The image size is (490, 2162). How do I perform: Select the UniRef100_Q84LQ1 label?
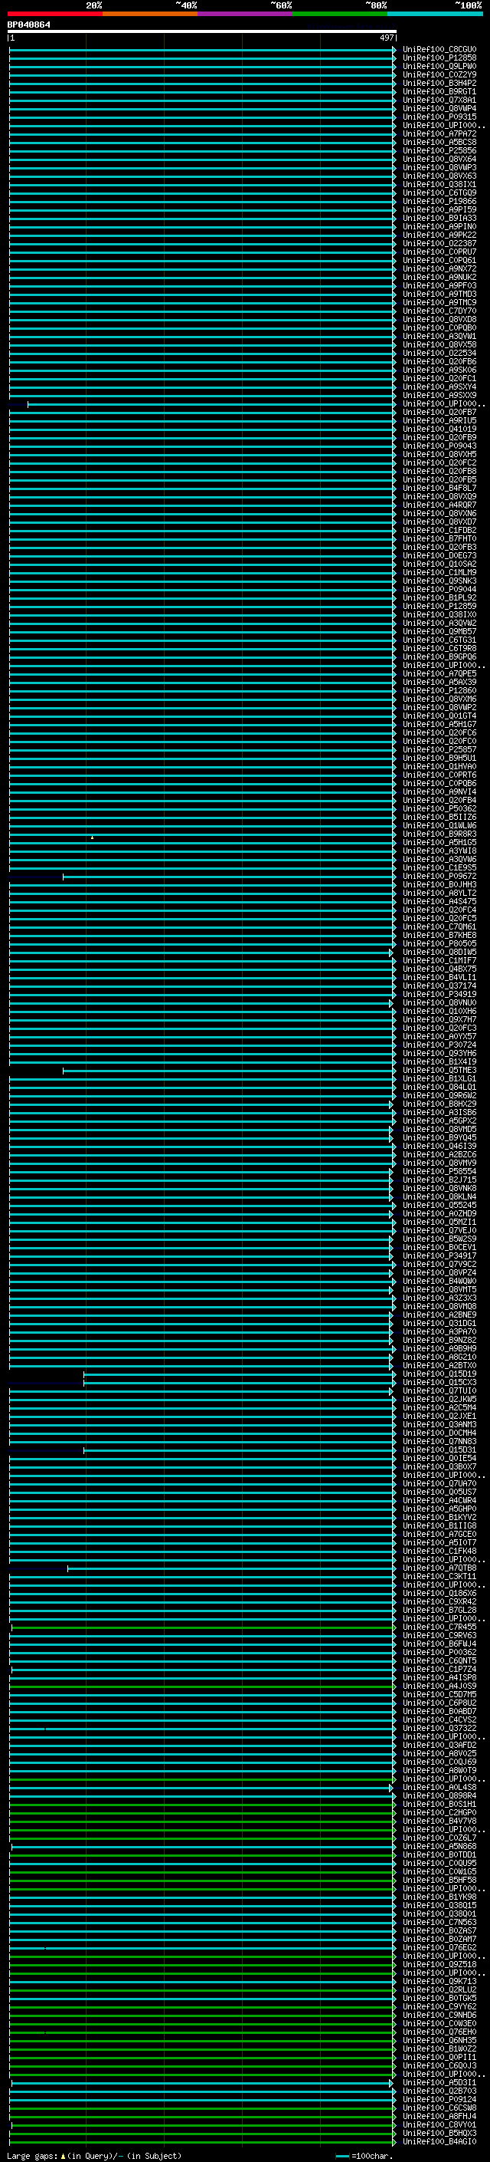coord(439,1087)
